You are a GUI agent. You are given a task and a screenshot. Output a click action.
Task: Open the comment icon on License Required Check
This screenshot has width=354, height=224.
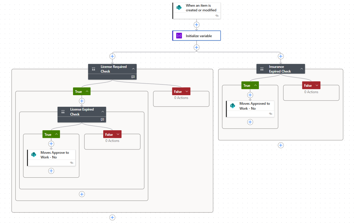pyautogui.click(x=133, y=77)
